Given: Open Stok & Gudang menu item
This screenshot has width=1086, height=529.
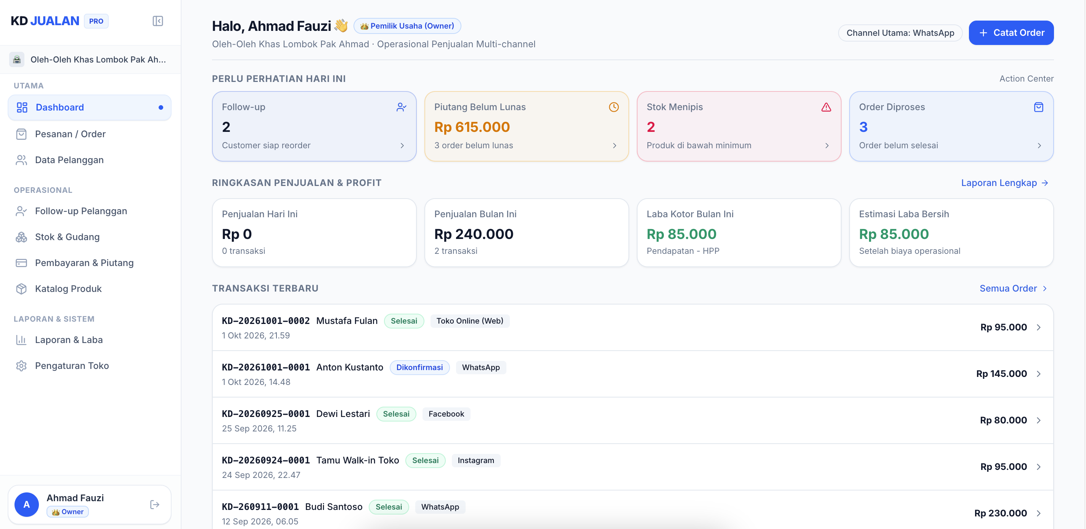Looking at the screenshot, I should click(x=89, y=237).
